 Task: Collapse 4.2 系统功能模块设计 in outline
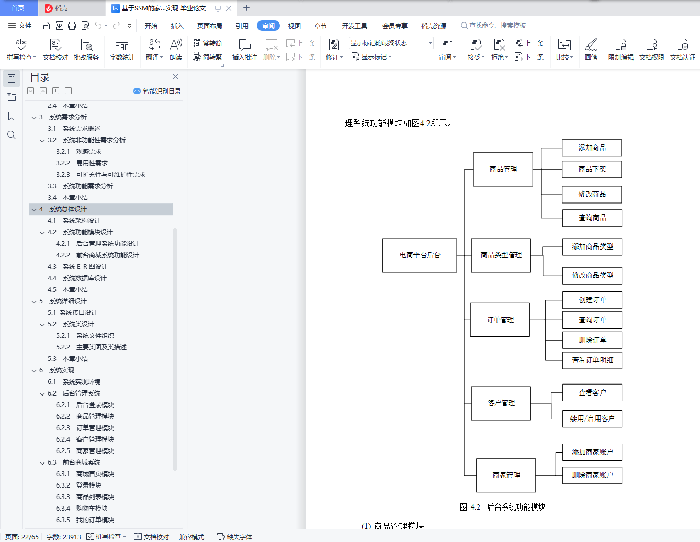coord(42,232)
